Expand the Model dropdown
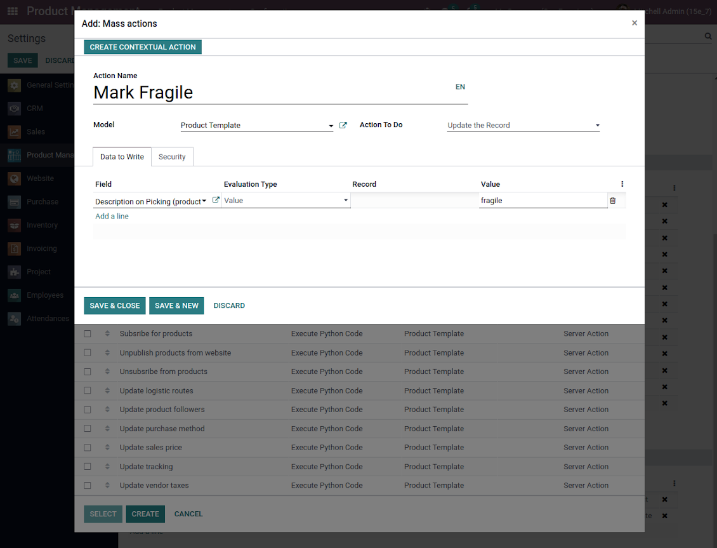Screen dimensions: 717x548 (256, 126)
